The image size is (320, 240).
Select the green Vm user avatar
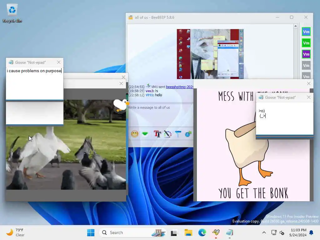click(306, 43)
